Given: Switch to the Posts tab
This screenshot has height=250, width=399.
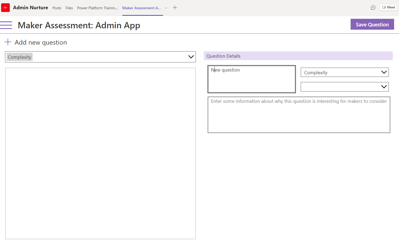Looking at the screenshot, I should click(57, 8).
